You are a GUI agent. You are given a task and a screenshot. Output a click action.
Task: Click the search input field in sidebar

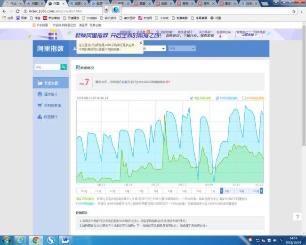pos(48,67)
